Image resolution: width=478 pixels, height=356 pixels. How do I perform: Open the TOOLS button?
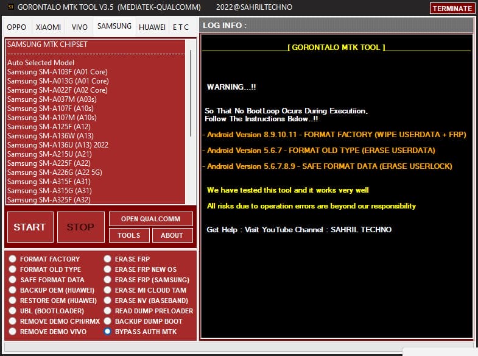coord(129,235)
